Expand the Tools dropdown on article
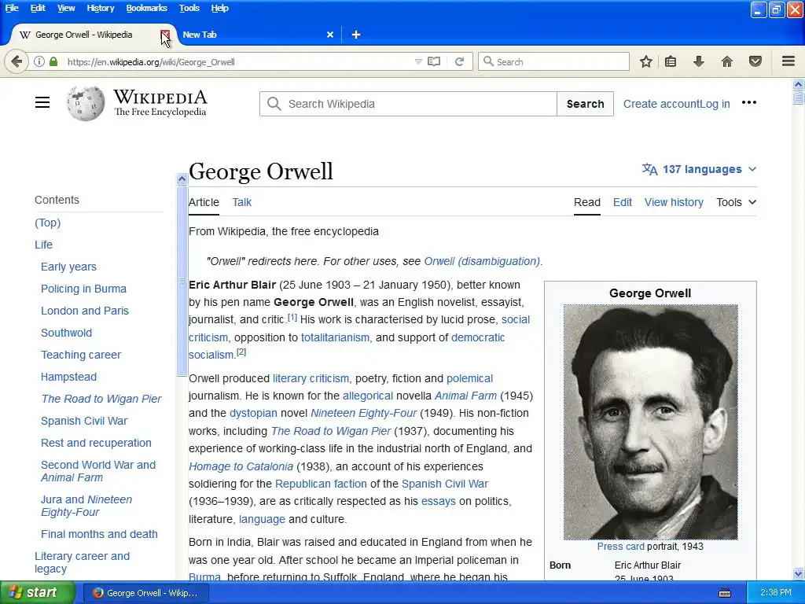The image size is (805, 604). click(736, 202)
